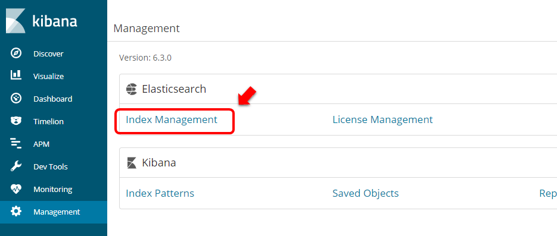Select the Discover menu label

(48, 54)
